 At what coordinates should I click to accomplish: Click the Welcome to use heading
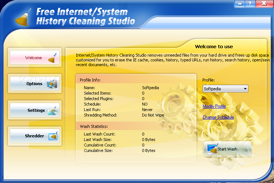point(214,47)
